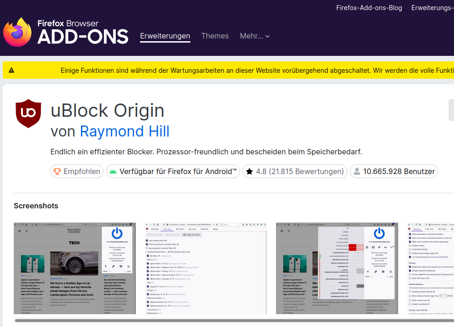Click the user icon beside Benutzer count
The image size is (454, 327).
point(357,171)
